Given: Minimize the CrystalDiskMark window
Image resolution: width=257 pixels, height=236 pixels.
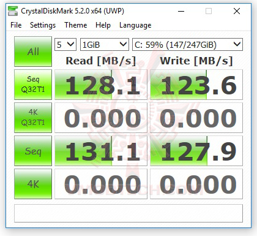Looking at the screenshot, I should coord(181,11).
